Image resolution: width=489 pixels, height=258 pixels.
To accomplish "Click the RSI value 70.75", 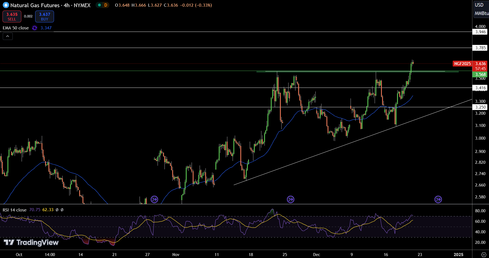I will 35,210.
